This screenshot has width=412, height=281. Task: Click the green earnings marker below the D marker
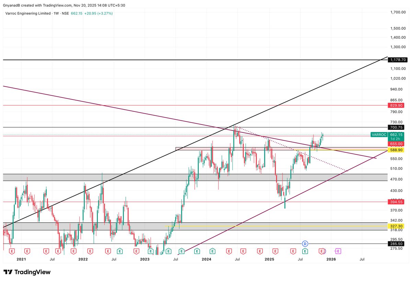pos(305,251)
